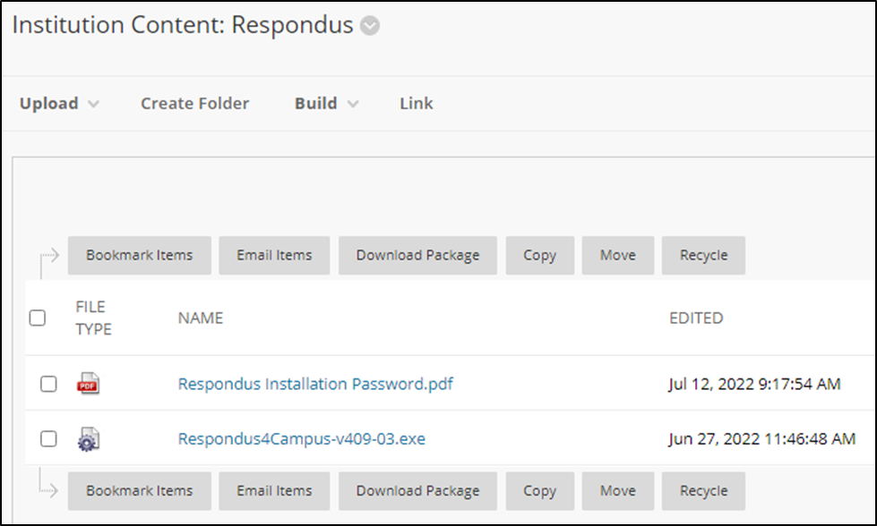Click the Jul 12, 2022 9:17:54 AM date
This screenshot has height=526, width=877.
754,384
